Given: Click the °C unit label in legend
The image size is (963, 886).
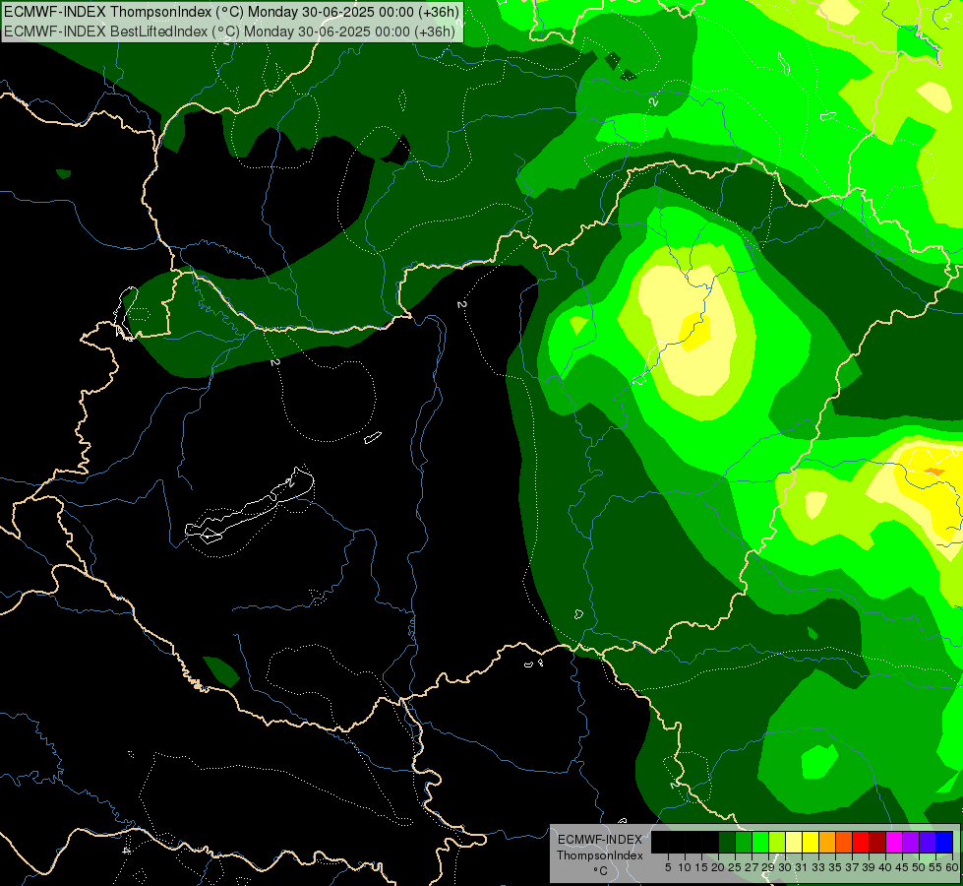Looking at the screenshot, I should pyautogui.click(x=601, y=870).
